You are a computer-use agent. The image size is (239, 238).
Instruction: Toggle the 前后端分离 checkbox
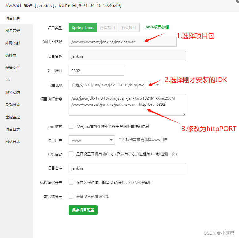click(x=71, y=196)
